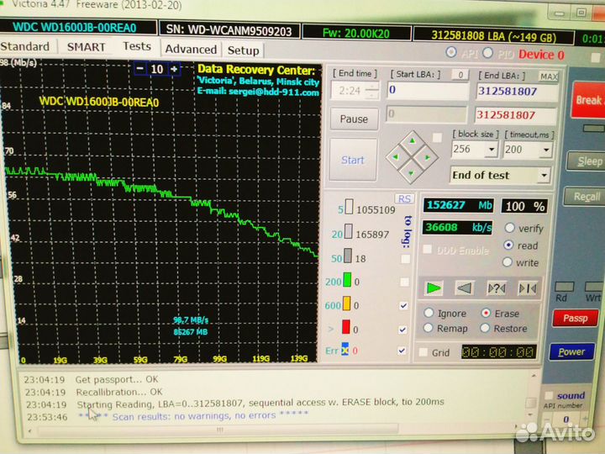Switch to the Setup tab

[243, 50]
